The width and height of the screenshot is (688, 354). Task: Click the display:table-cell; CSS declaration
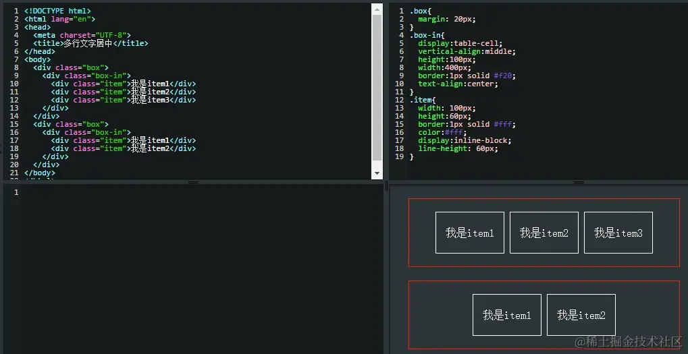coord(460,43)
